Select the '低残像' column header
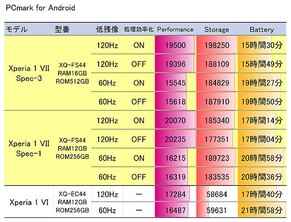291x222 pixels. pos(107,30)
